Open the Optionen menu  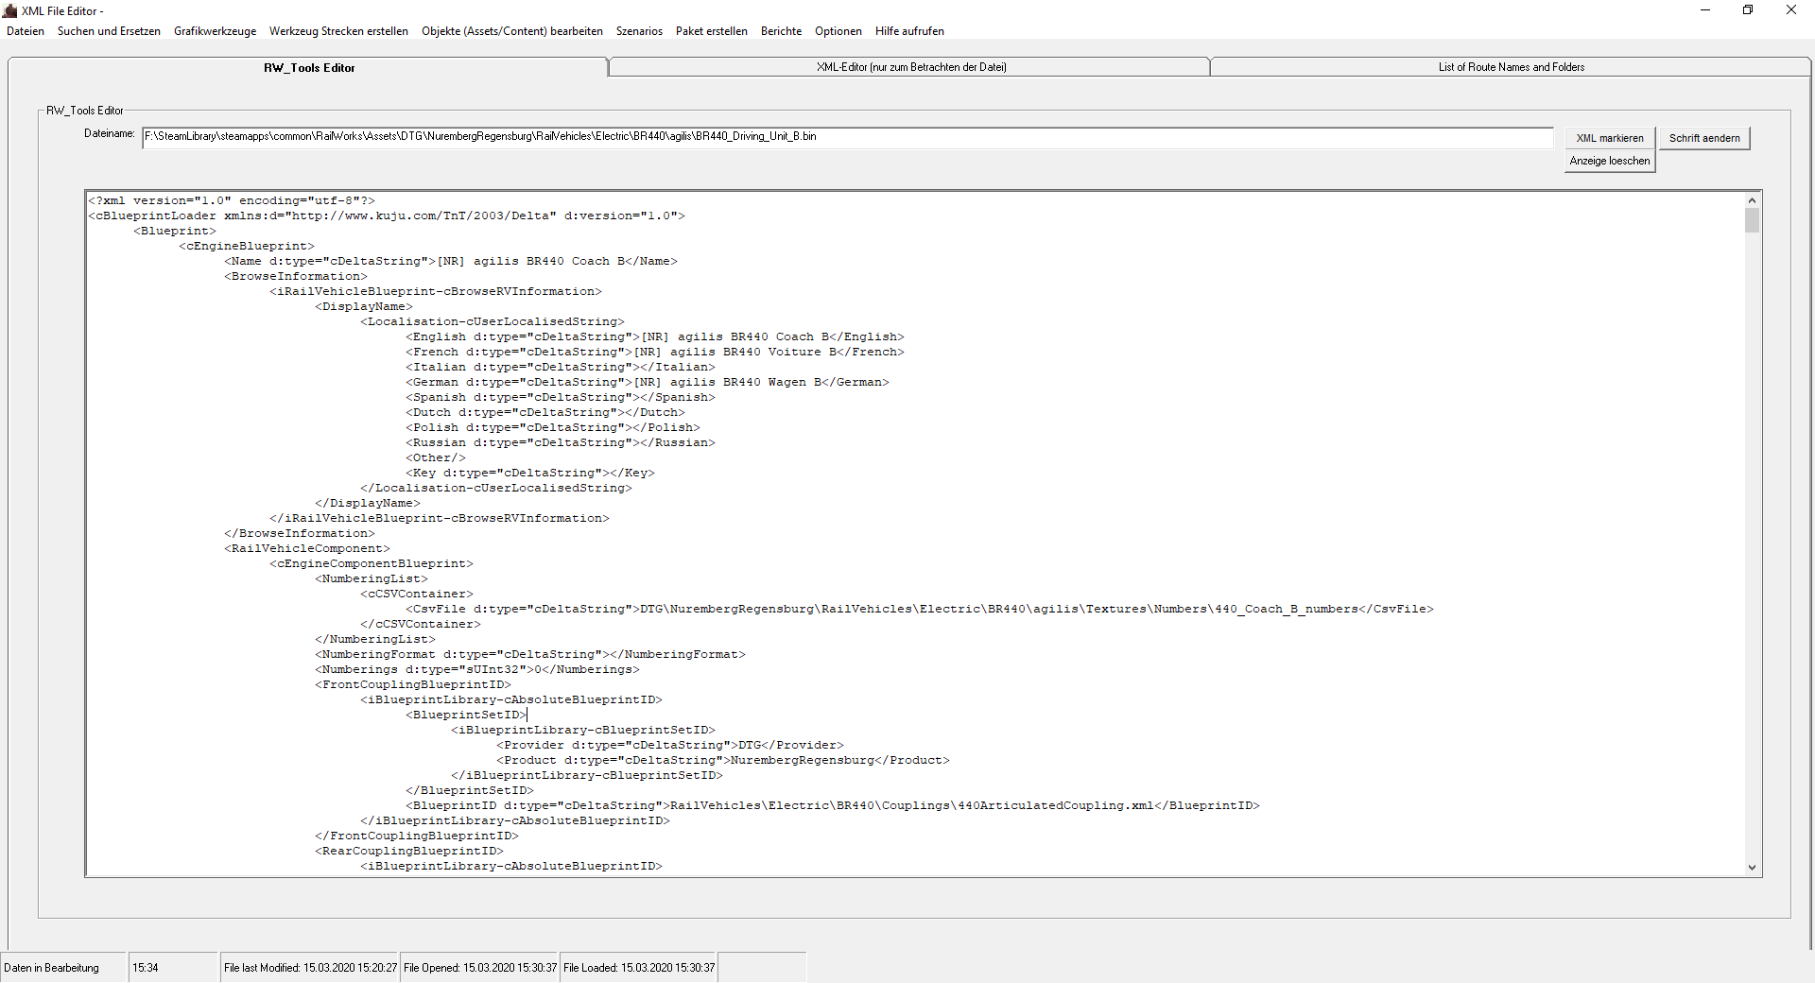[x=838, y=31]
